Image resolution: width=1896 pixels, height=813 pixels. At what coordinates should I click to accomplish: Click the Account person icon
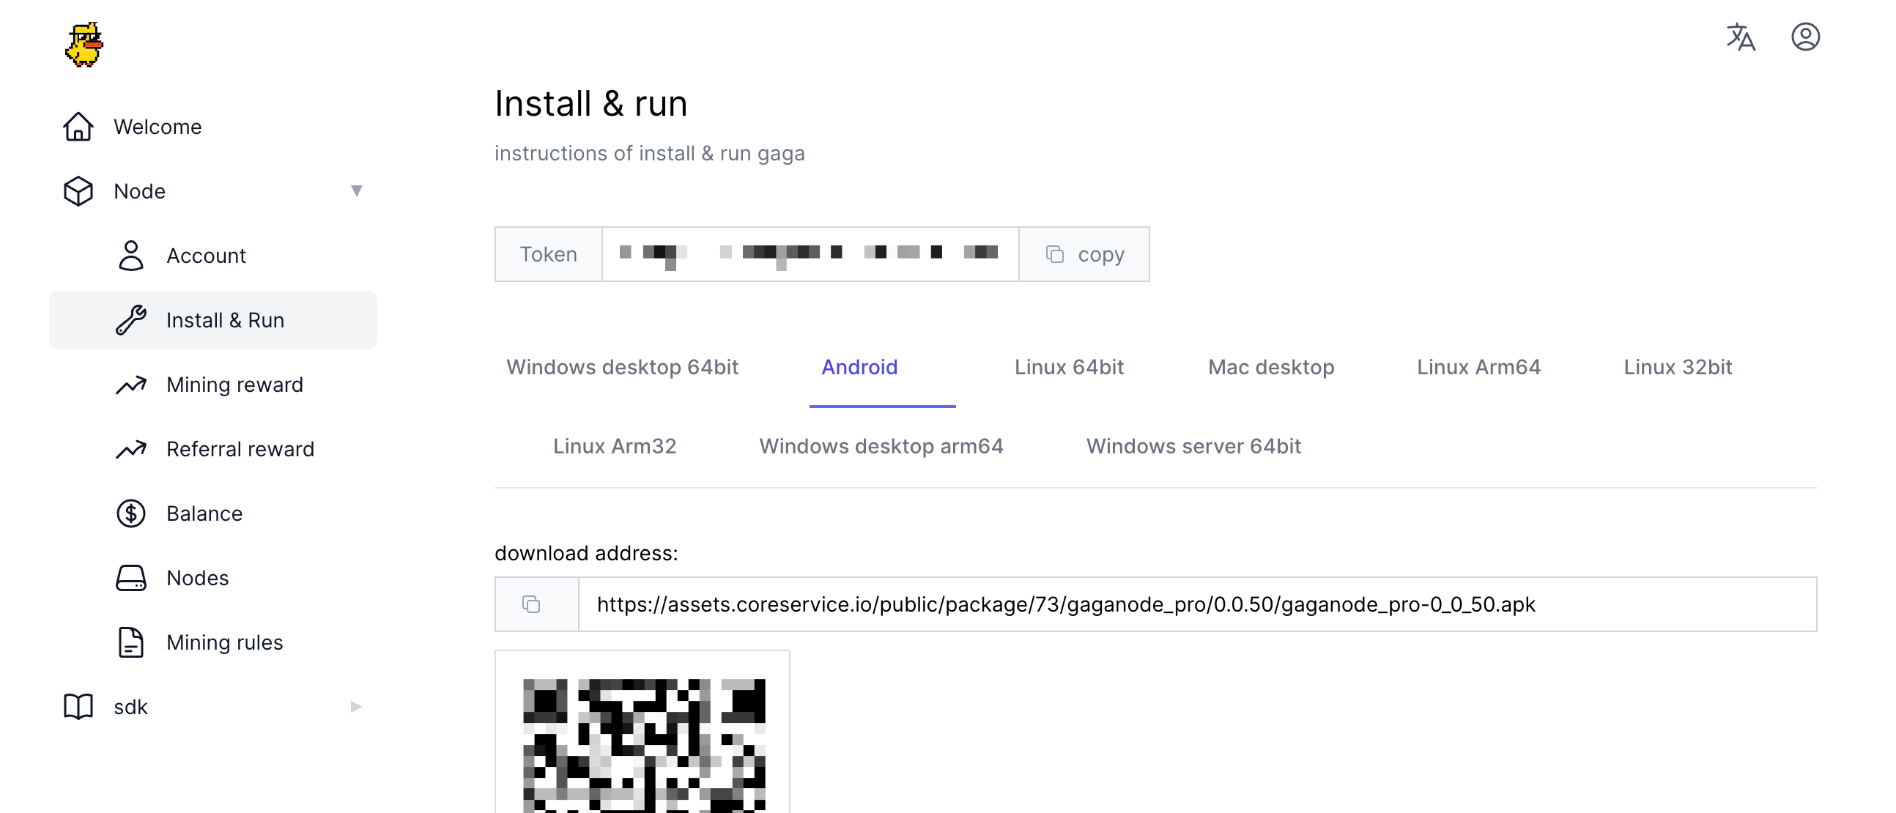[x=131, y=256]
